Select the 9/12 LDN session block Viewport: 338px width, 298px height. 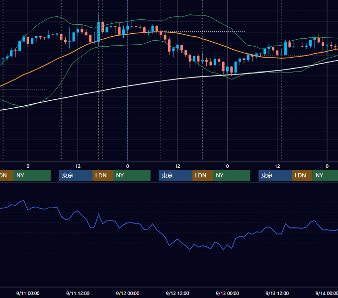[x=202, y=175]
